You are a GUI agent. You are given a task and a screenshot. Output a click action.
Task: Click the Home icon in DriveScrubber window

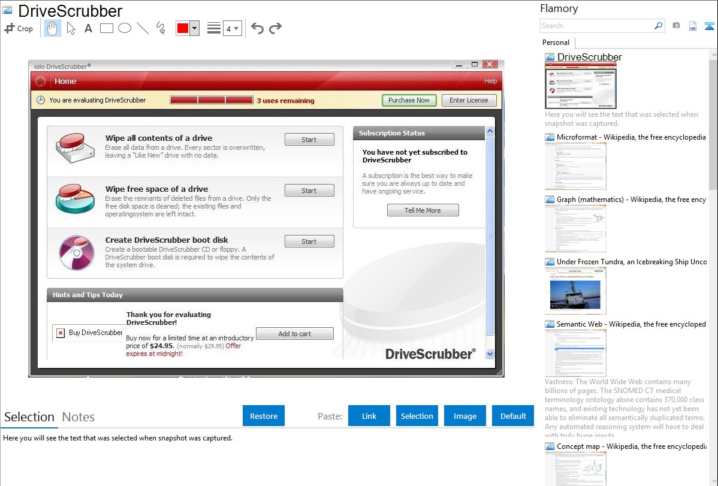pos(41,81)
